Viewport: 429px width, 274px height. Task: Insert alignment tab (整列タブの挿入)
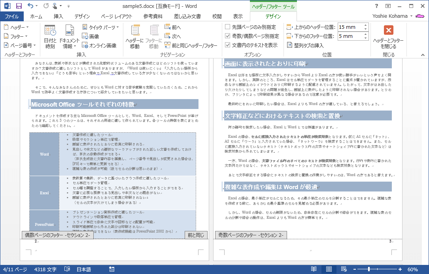(305, 45)
